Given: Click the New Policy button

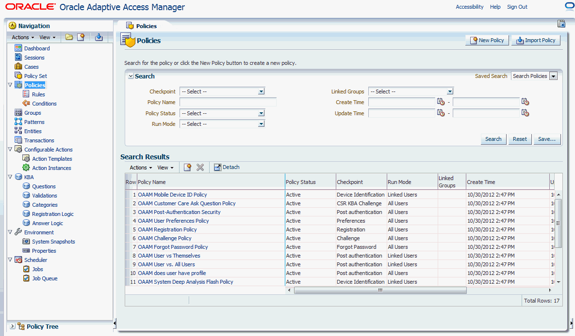Looking at the screenshot, I should point(487,40).
